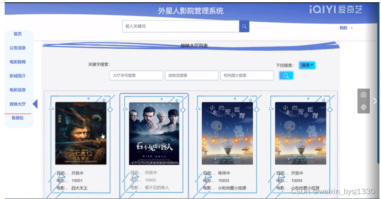
Task: Click the 外星人影院管理系统 title
Action: click(190, 11)
